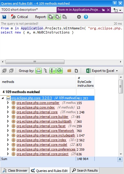Group results by project jar icon
Image resolution: width=124 pixels, height=174 pixels.
(39, 71)
